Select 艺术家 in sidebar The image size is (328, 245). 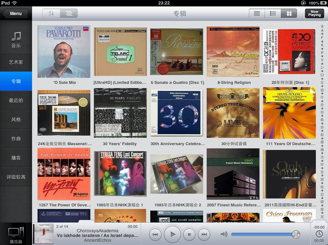click(16, 62)
